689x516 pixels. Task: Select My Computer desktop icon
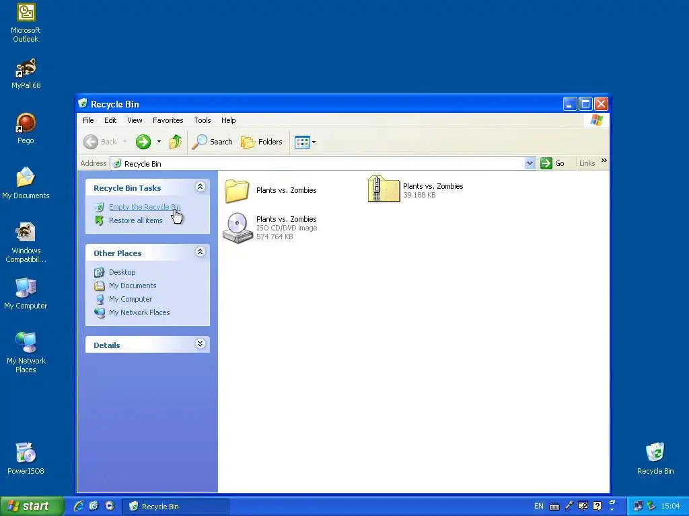coord(26,294)
